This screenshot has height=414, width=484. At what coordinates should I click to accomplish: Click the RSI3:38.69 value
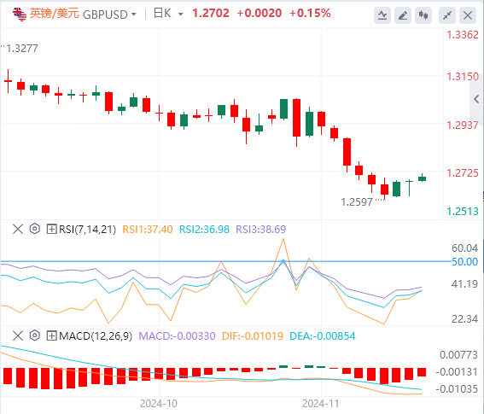(x=261, y=230)
